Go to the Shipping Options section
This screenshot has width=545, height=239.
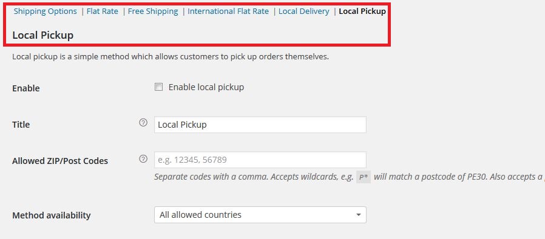(x=45, y=11)
